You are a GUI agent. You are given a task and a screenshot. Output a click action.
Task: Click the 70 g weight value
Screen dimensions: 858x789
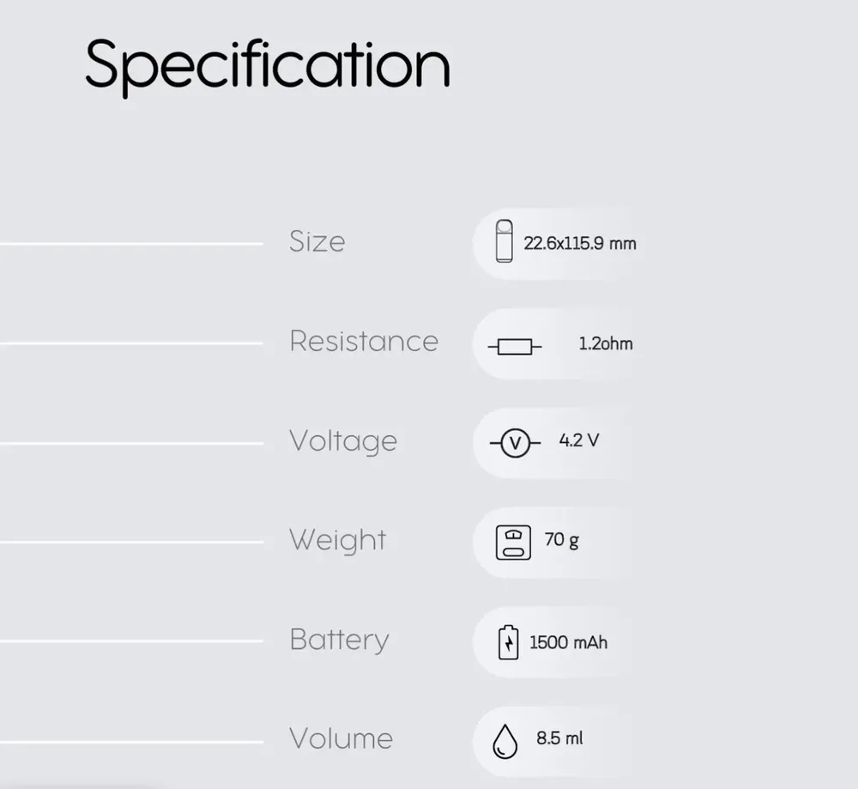(x=561, y=540)
